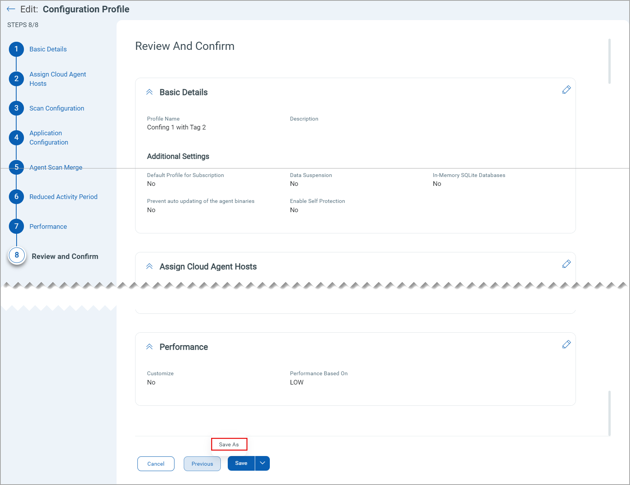
Task: Click the 'Review And Confirm' page heading
Action: pyautogui.click(x=185, y=46)
